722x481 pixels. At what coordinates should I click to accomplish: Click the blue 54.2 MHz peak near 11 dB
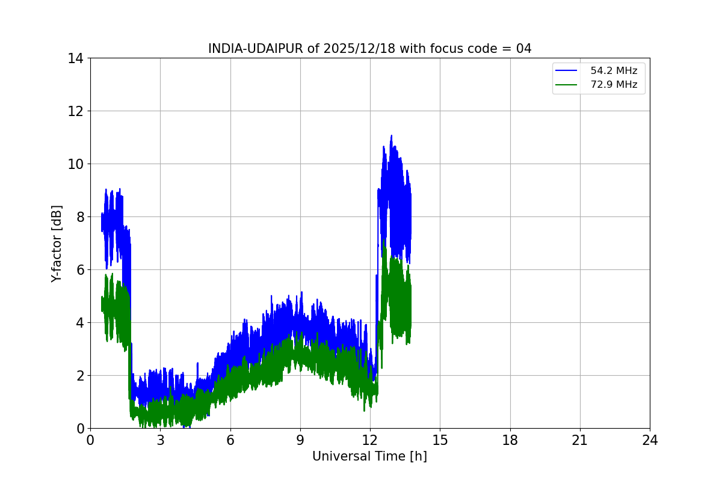[391, 137]
